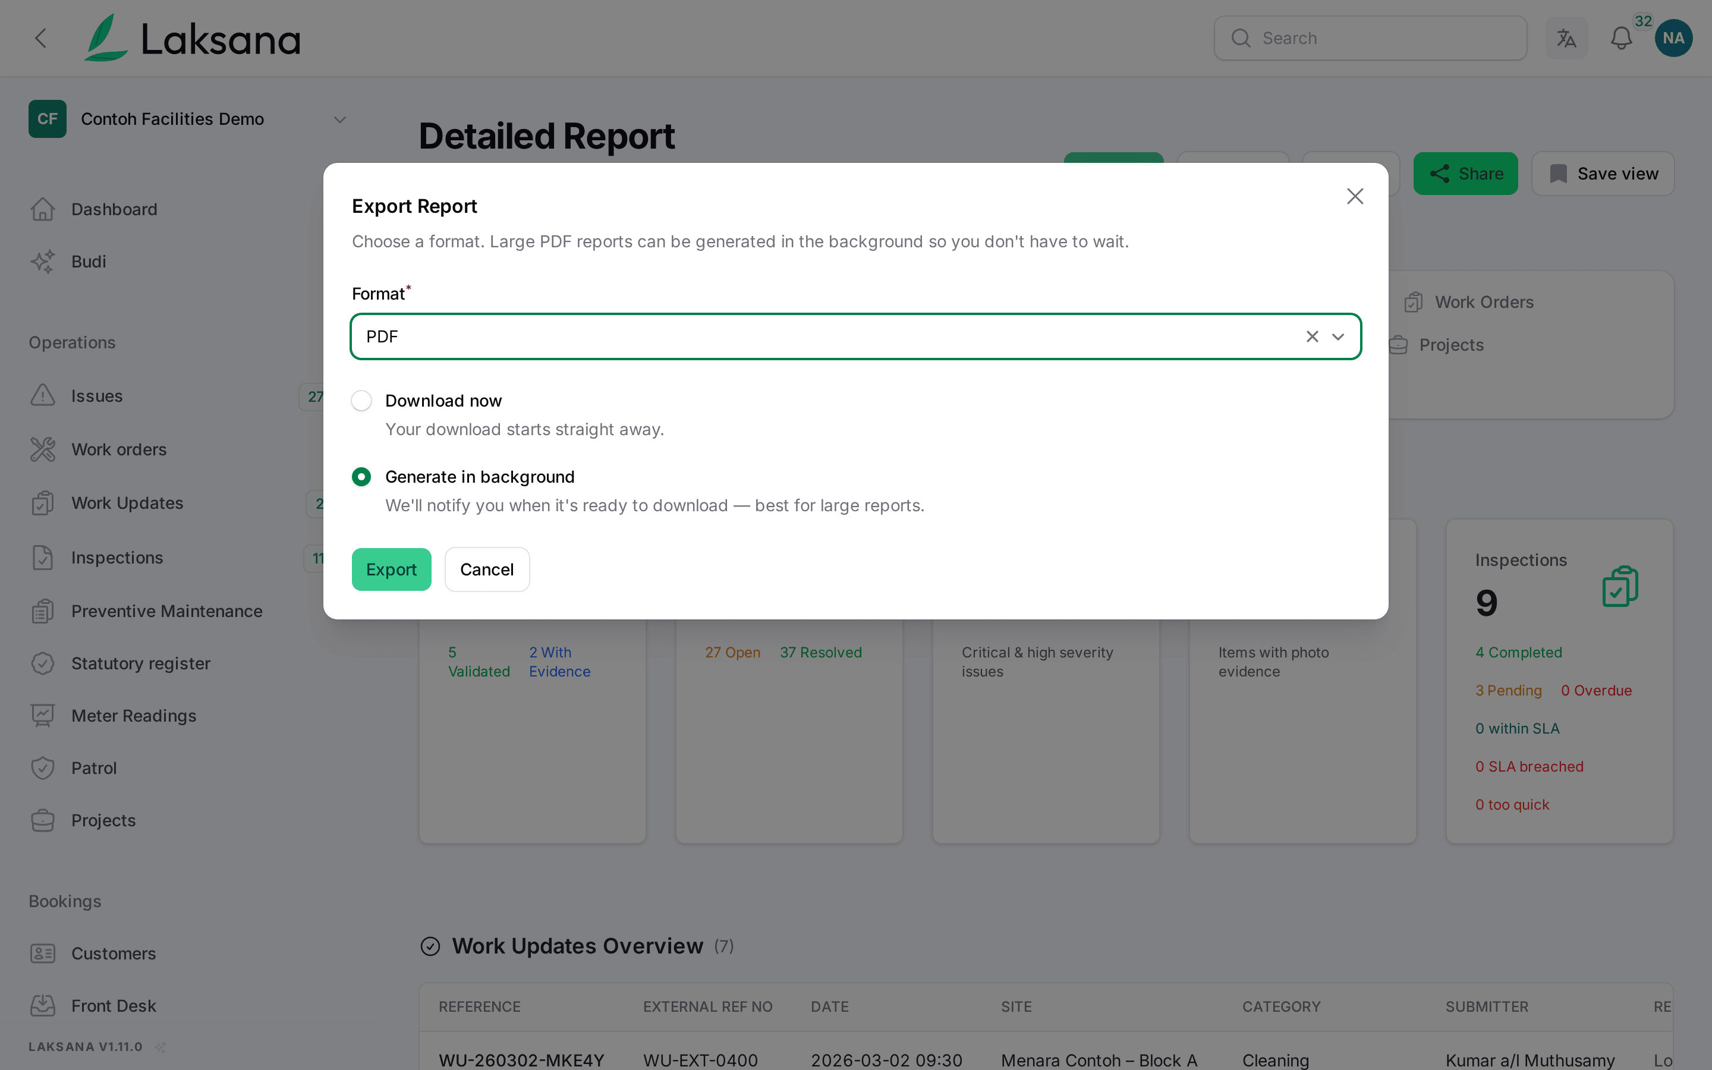This screenshot has height=1070, width=1712.
Task: Click the Laksana leaf logo
Action: (106, 38)
